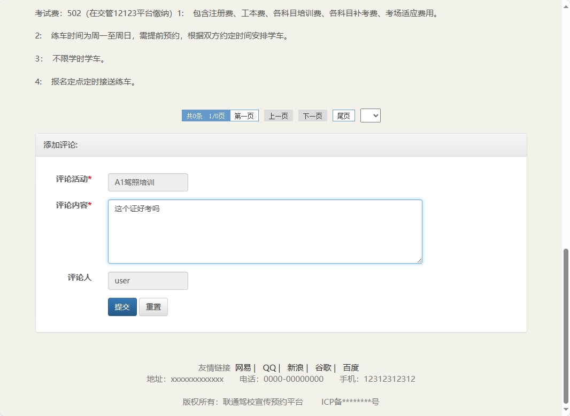
Task: Click the 上一页 previous page button
Action: (278, 115)
